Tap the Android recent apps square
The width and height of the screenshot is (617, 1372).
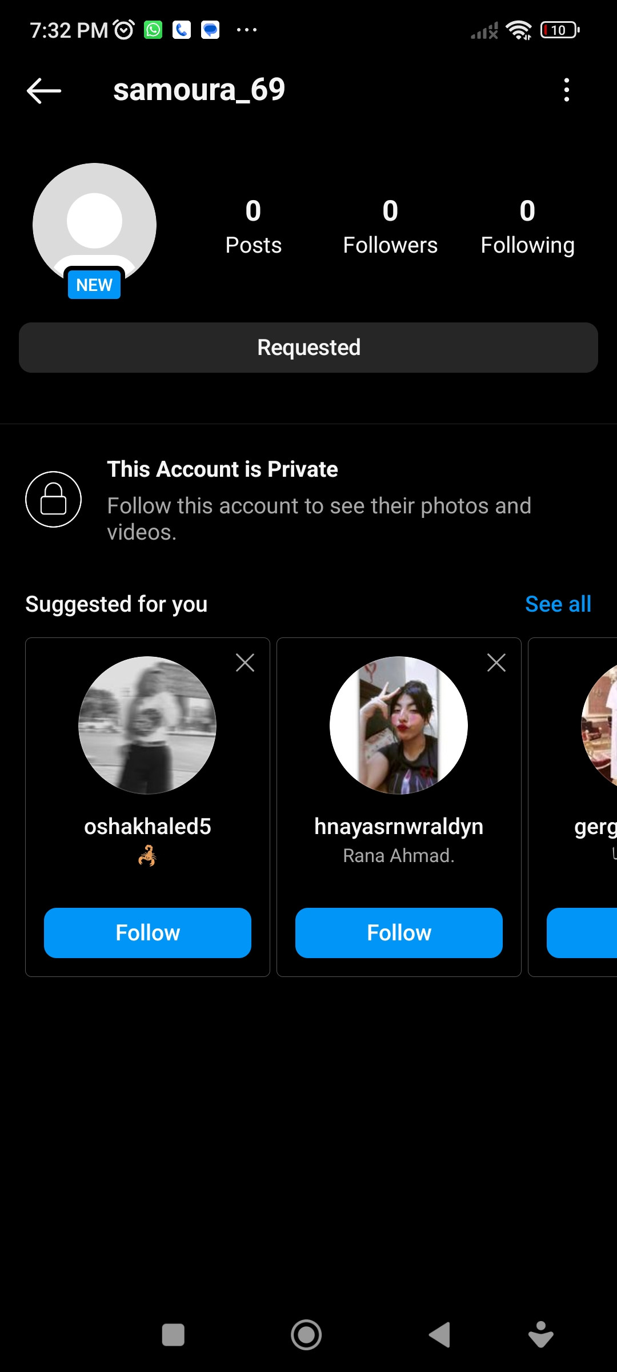[x=173, y=1335]
